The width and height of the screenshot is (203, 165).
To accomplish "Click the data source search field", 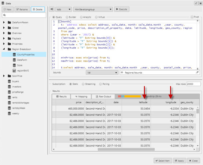I will pos(24,15).
